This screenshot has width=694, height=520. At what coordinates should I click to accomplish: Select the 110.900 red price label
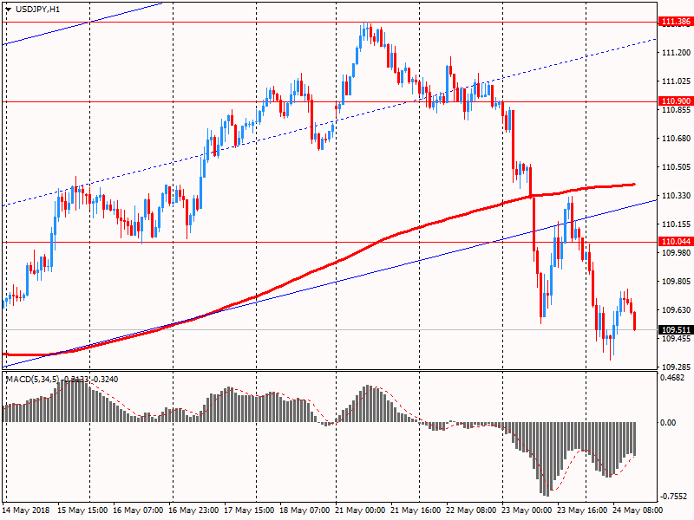676,101
